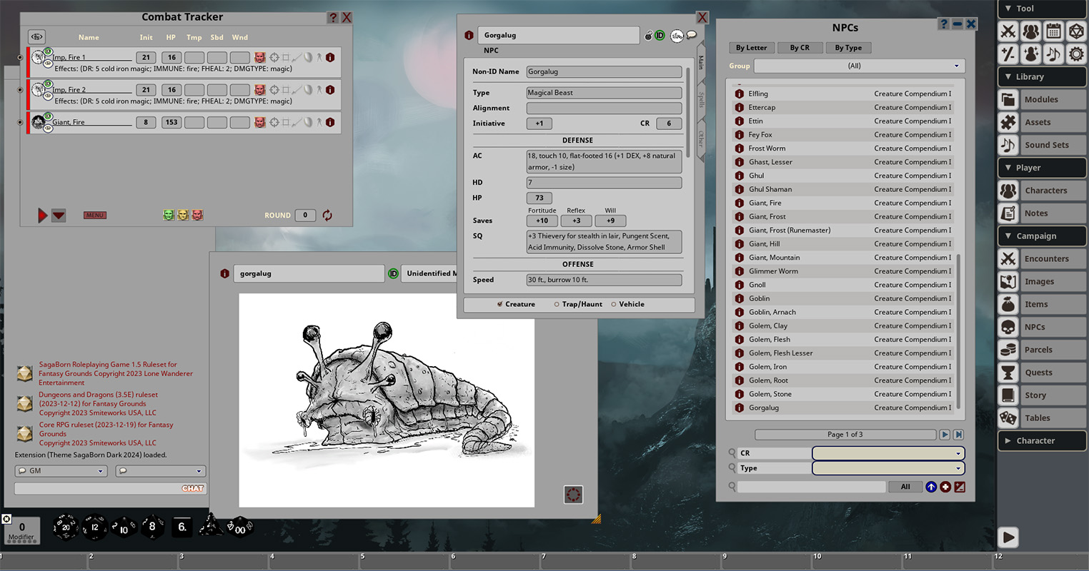
Task: Open the Effects sparkle character tool
Action: (x=1030, y=54)
